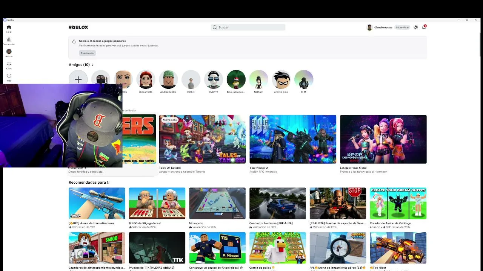Open the Emm_noseque friend avatar
483x271 pixels.
click(x=236, y=79)
